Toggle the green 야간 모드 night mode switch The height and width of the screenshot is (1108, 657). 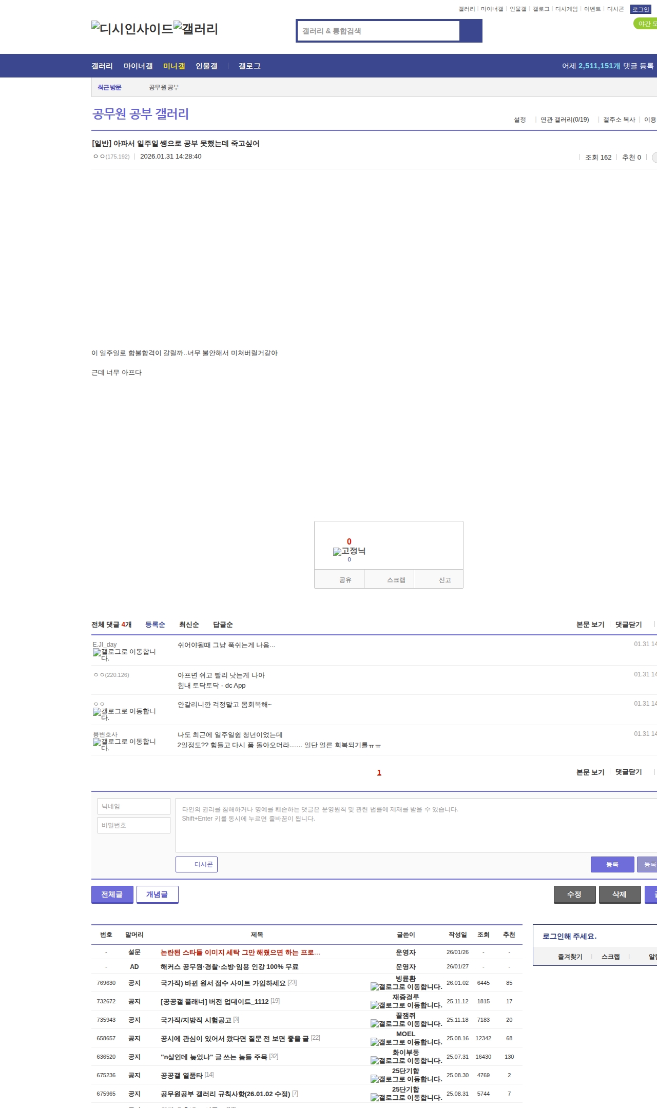coord(646,24)
